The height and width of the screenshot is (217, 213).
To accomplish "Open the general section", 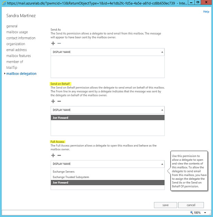I will 12,26.
